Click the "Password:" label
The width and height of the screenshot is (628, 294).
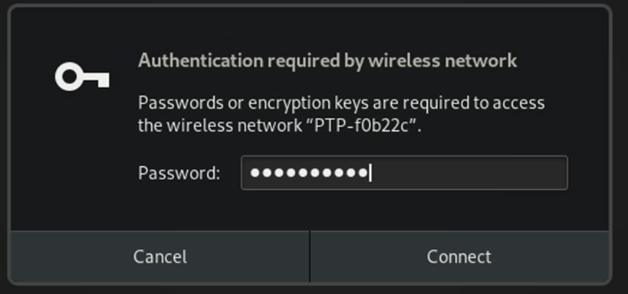(x=179, y=173)
